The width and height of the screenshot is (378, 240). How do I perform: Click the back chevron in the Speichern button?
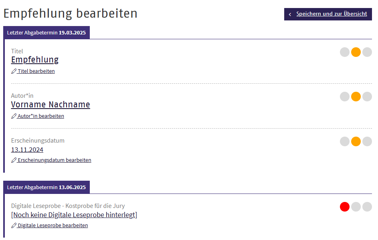290,14
